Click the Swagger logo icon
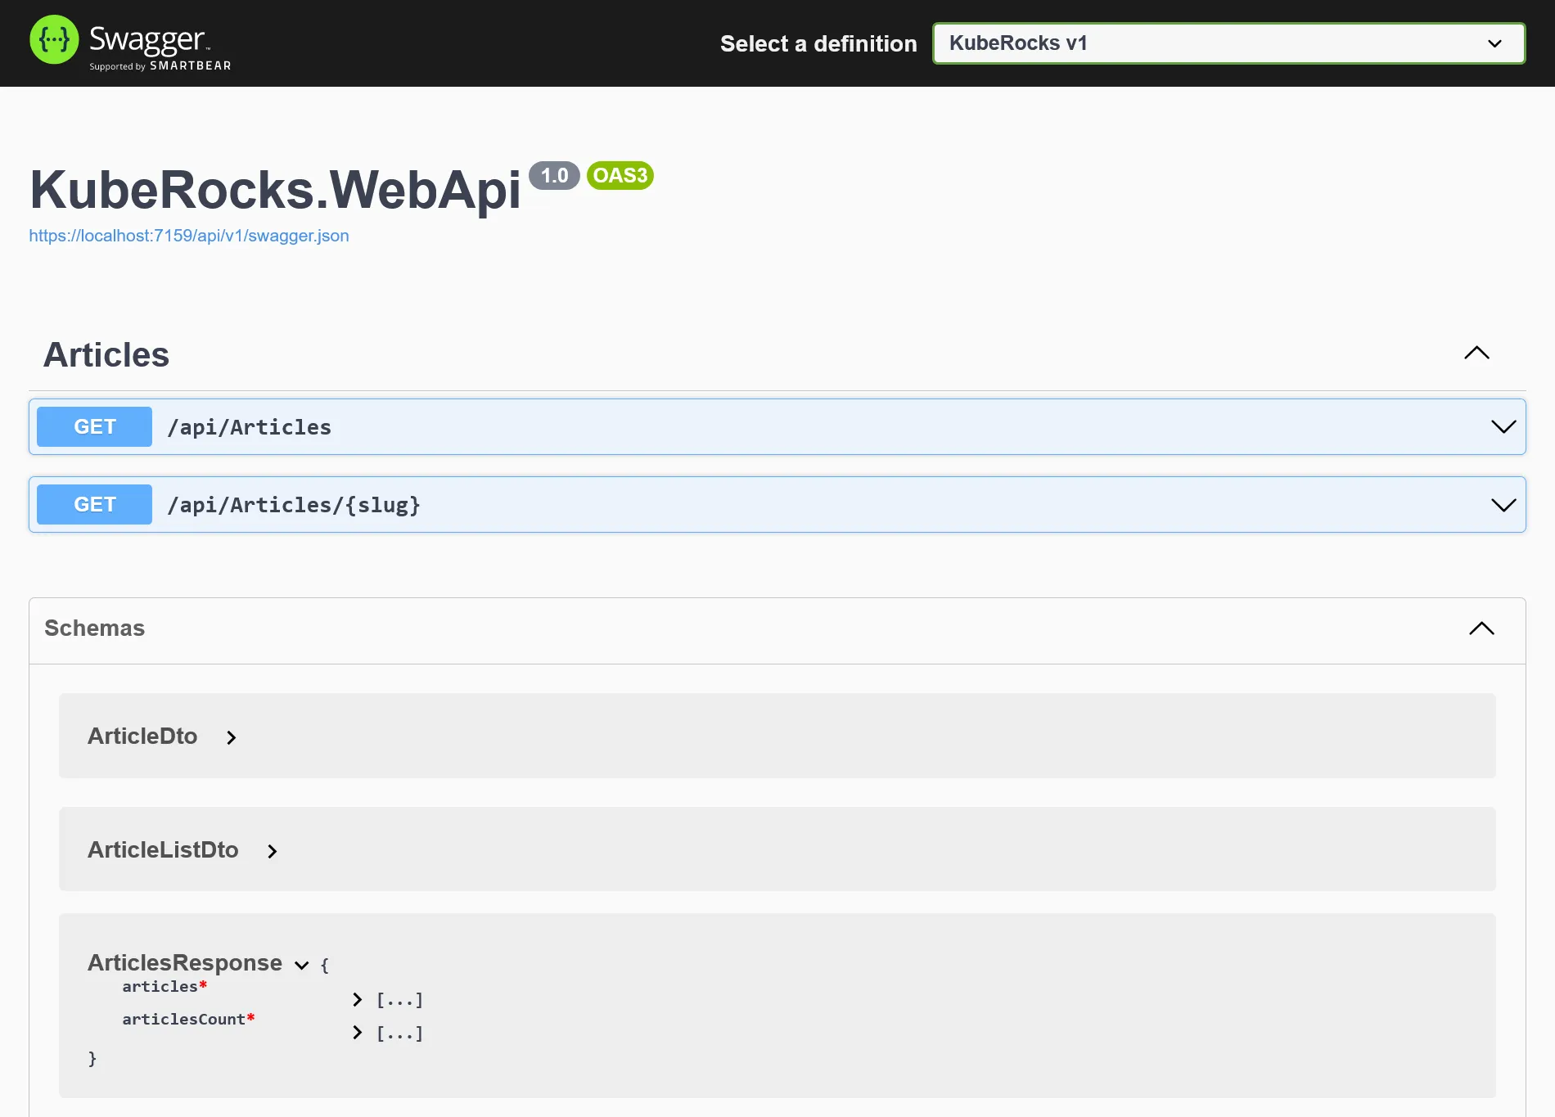The height and width of the screenshot is (1117, 1555). (53, 39)
